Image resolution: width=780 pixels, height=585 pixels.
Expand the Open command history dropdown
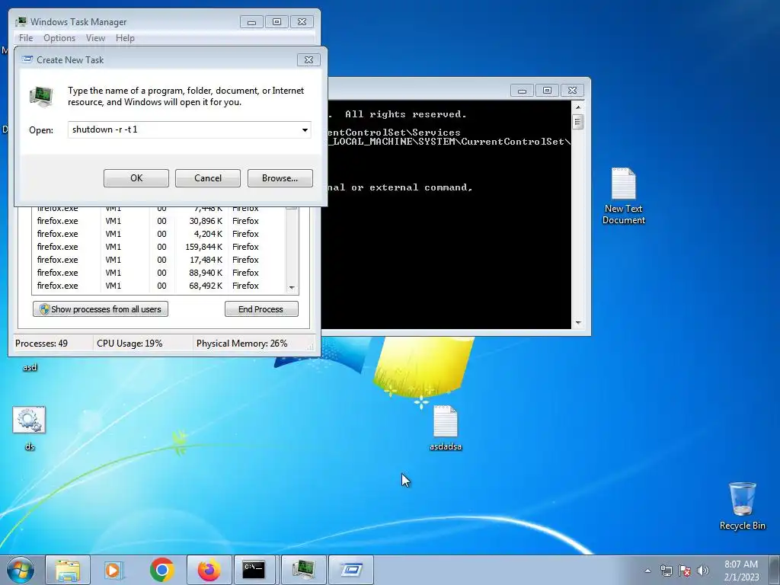pos(305,129)
